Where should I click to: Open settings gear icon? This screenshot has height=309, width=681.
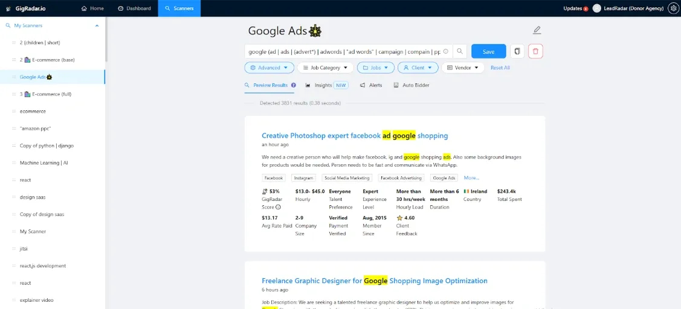[673, 8]
